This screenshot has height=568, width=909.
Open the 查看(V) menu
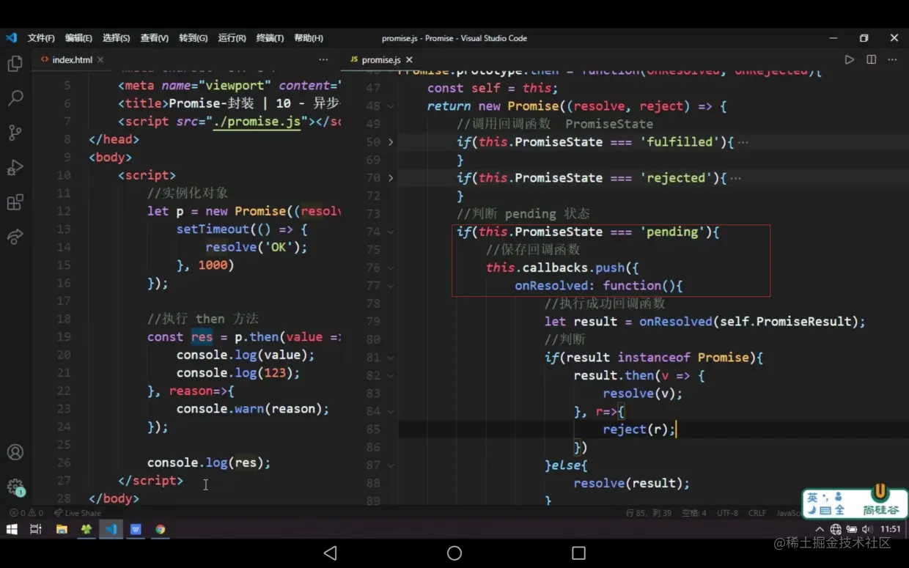(x=154, y=38)
